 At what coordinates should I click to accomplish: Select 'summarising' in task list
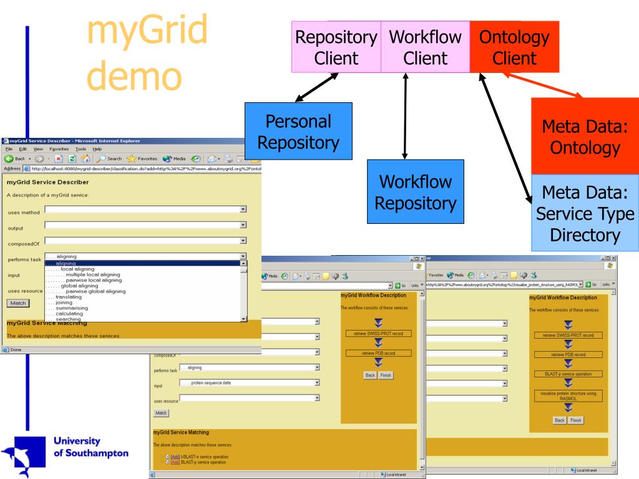click(72, 308)
